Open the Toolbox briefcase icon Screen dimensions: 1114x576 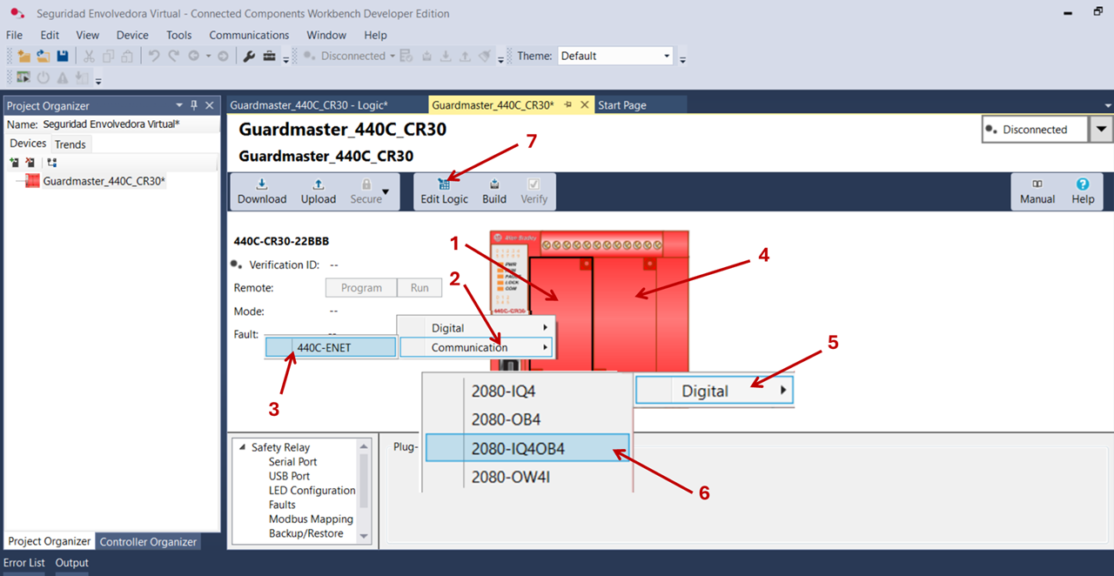point(269,56)
